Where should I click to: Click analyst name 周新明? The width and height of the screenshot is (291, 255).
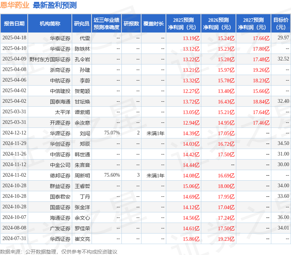pos(82,176)
